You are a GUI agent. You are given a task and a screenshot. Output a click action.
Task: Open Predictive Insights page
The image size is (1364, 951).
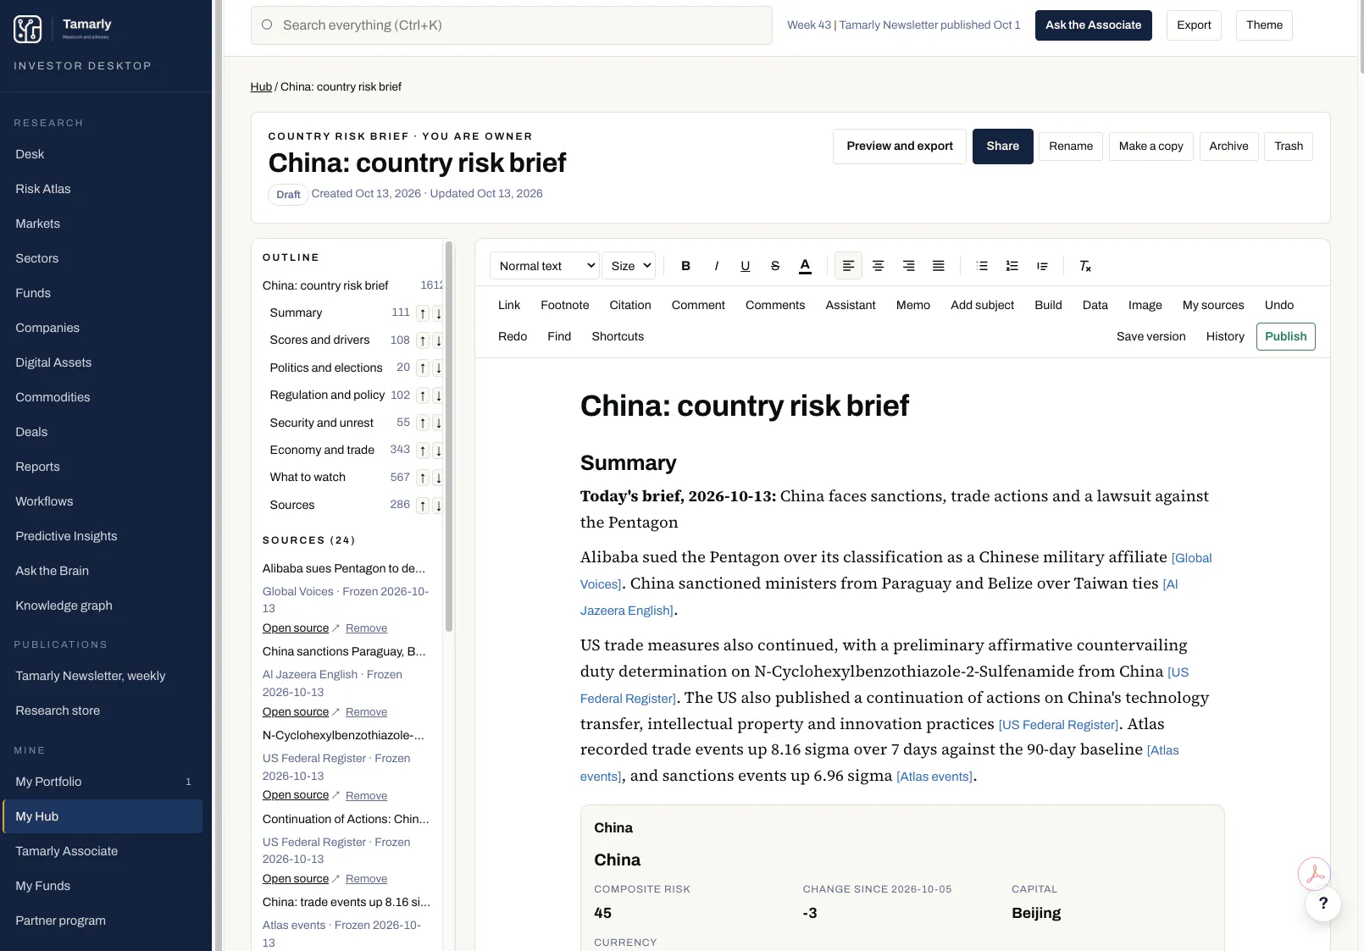point(66,536)
